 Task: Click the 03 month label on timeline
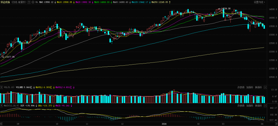point(223,124)
